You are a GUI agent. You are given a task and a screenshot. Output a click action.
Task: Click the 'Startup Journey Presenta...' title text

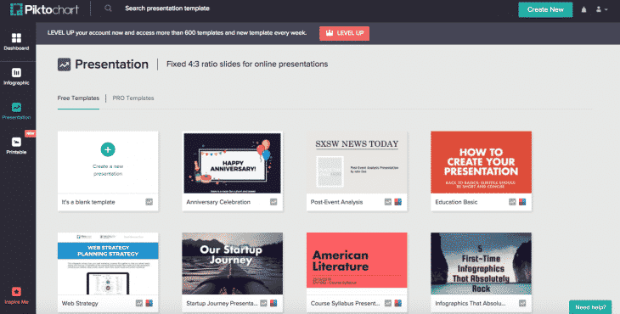tap(222, 303)
